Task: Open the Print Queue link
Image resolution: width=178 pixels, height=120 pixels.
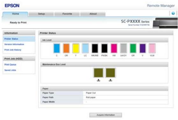Action: (x=10, y=65)
